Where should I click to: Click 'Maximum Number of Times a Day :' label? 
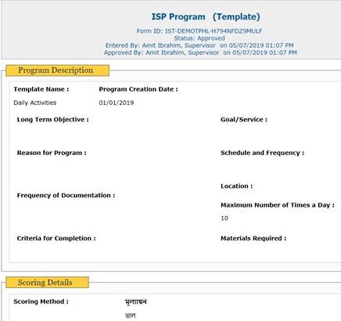(x=278, y=205)
